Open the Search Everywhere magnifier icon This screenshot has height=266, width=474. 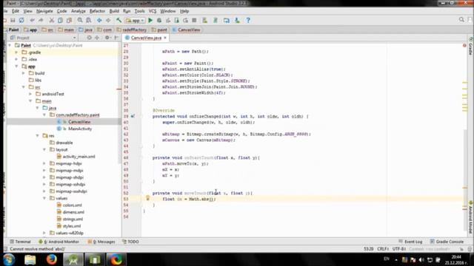[x=461, y=20]
